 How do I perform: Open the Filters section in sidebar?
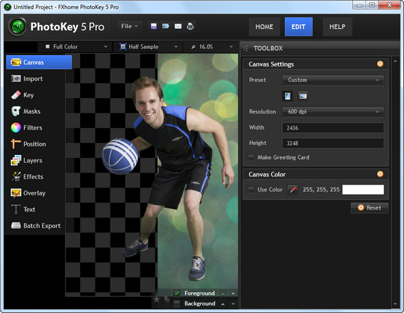32,128
